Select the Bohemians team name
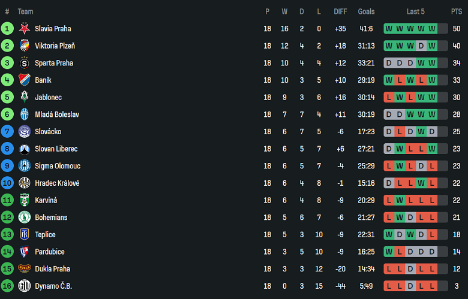468x299 pixels. (x=51, y=218)
